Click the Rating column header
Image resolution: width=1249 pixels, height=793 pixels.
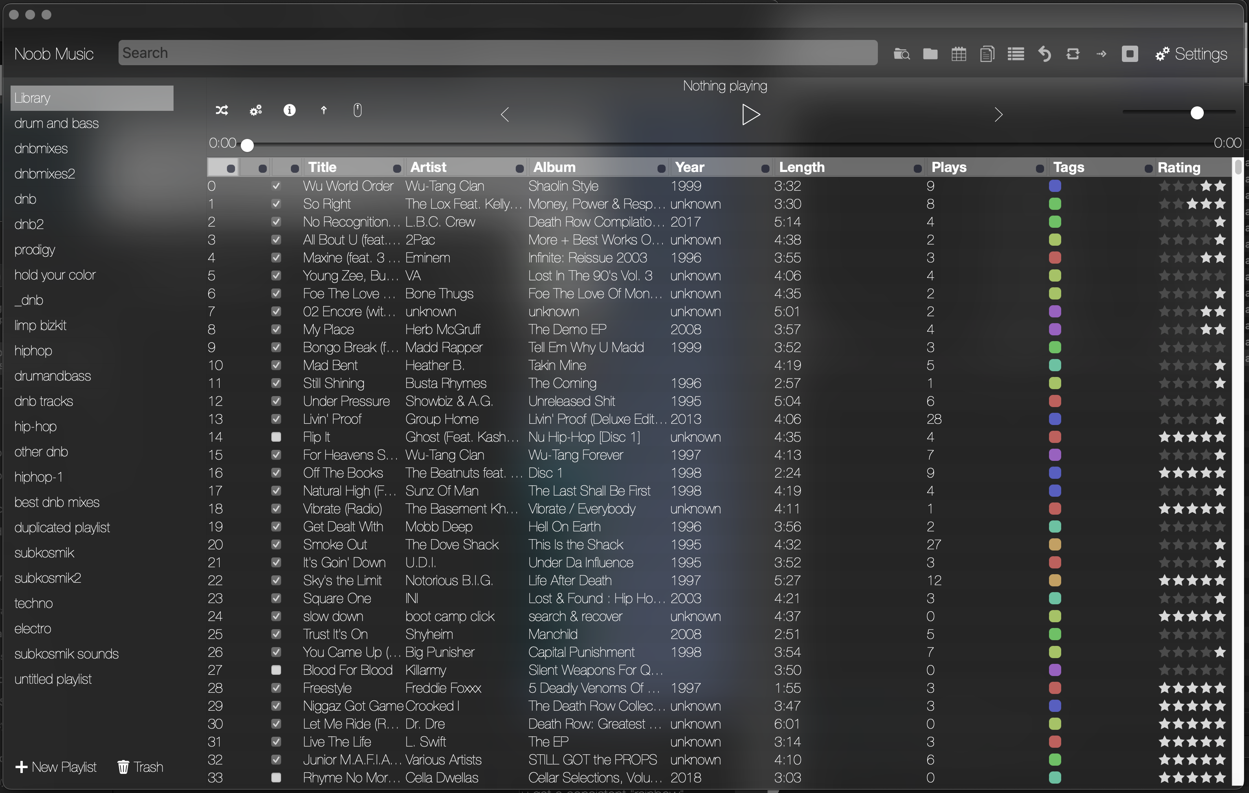1179,167
